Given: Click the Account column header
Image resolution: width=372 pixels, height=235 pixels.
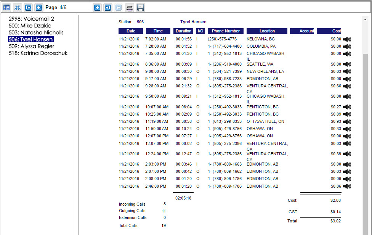Looking at the screenshot, I should coord(302,31).
